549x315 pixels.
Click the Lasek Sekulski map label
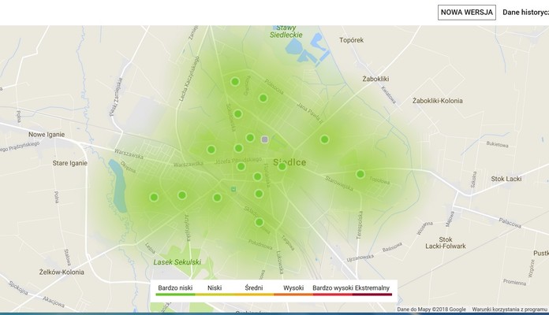click(177, 261)
